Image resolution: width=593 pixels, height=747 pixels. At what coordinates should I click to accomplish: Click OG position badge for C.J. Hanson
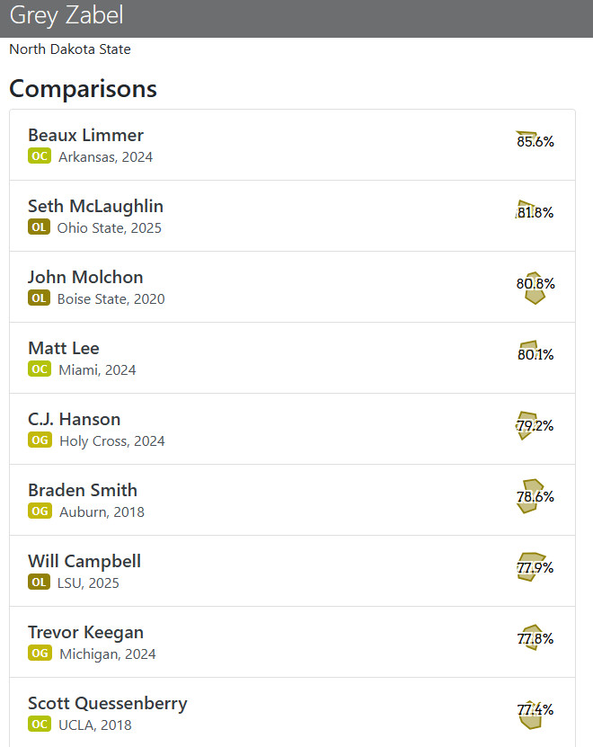click(x=40, y=440)
